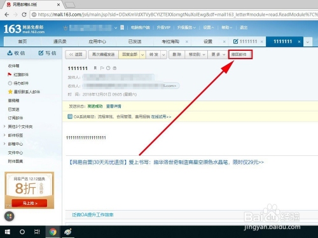Open Task View on the taskbar
318x238 pixels.
pos(37,232)
